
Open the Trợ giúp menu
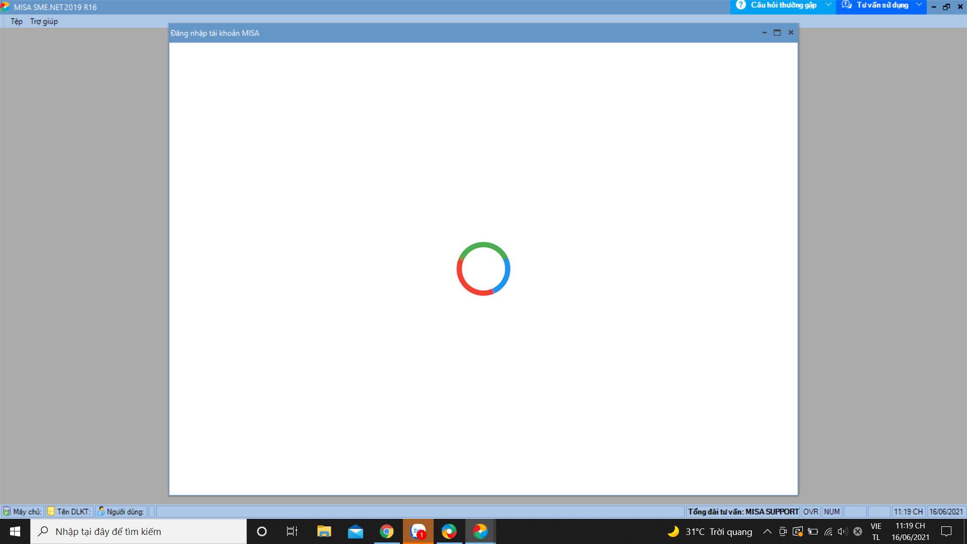pos(44,21)
